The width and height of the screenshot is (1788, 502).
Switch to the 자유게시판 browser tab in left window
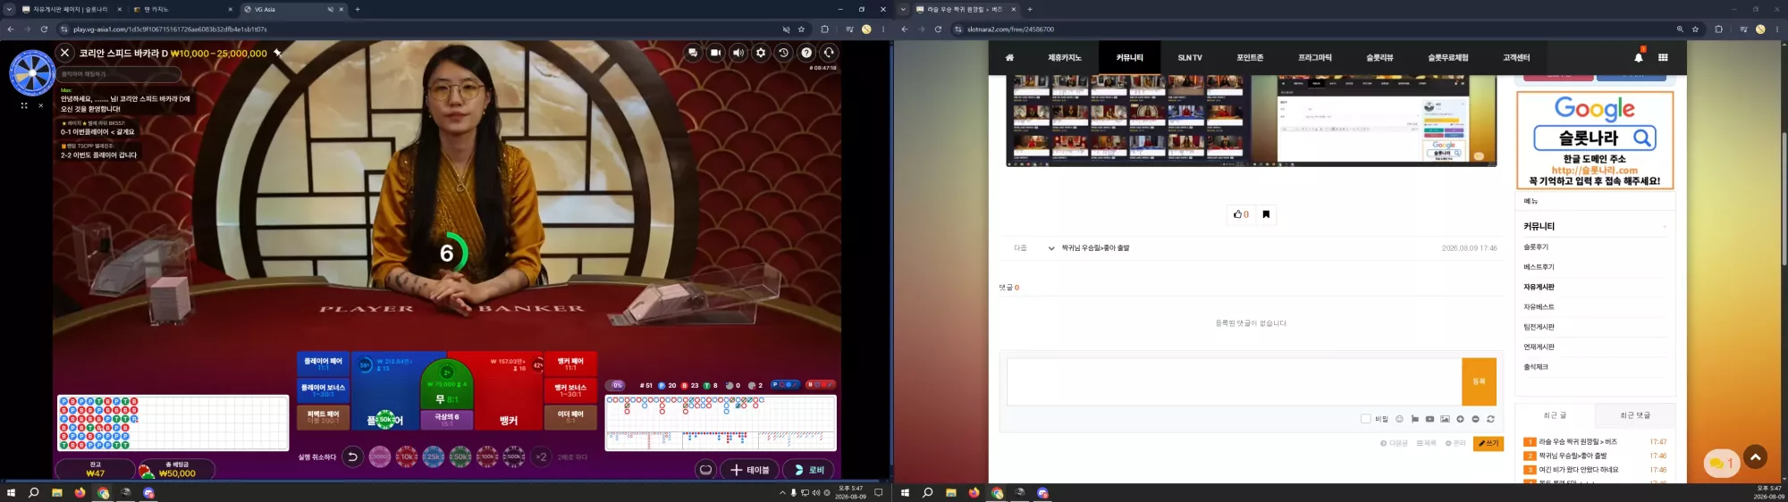click(x=72, y=9)
